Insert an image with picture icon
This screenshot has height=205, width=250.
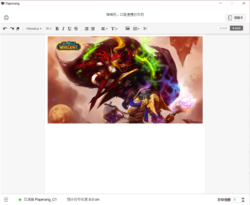point(127,28)
